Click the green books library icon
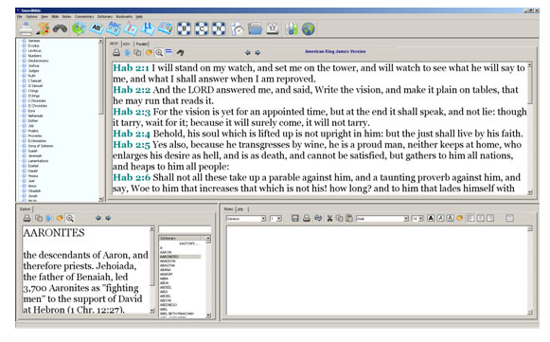Screen dimensions: 550x342 [x=292, y=28]
